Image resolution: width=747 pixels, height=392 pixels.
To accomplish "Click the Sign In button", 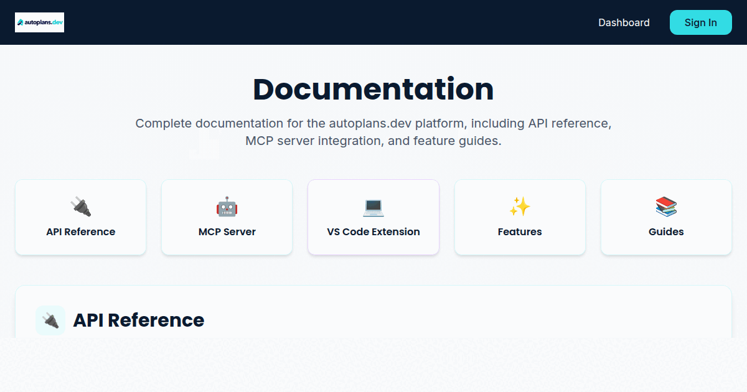I will 701,22.
